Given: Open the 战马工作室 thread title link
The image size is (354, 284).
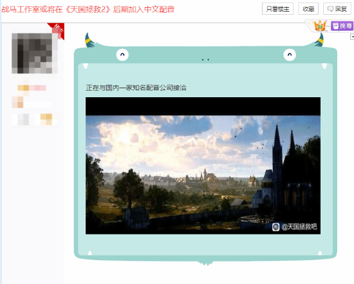Looking at the screenshot, I should [x=88, y=9].
